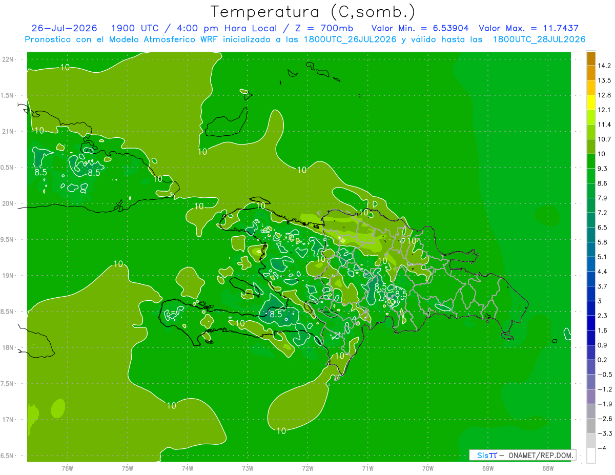Viewport: 615px width, 475px height.
Task: Click the '20N' latitude axis label
Action: click(x=8, y=203)
